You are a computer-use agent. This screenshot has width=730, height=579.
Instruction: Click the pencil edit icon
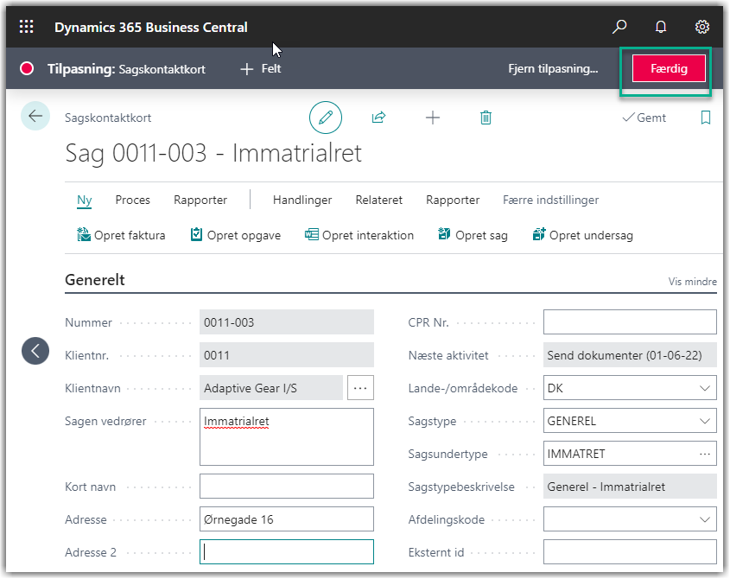[x=326, y=118]
